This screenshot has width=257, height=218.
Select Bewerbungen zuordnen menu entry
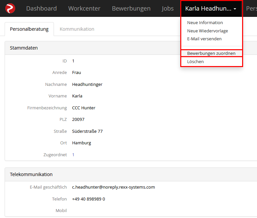[211, 54]
